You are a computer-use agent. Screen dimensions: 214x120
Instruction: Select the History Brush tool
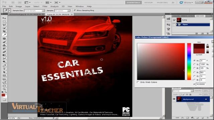[4, 48]
